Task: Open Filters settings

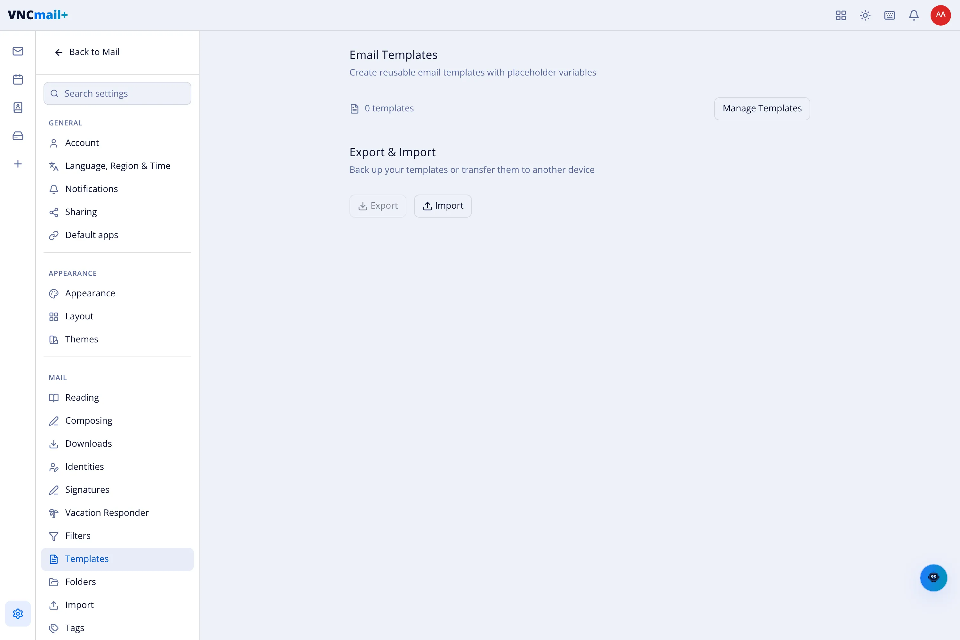Action: tap(117, 536)
